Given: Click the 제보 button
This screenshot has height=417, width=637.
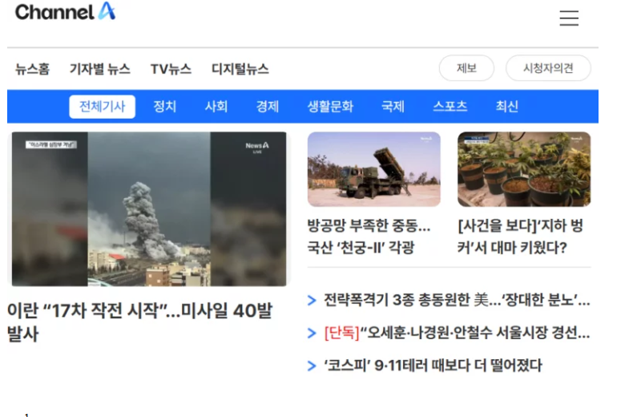Looking at the screenshot, I should (466, 68).
